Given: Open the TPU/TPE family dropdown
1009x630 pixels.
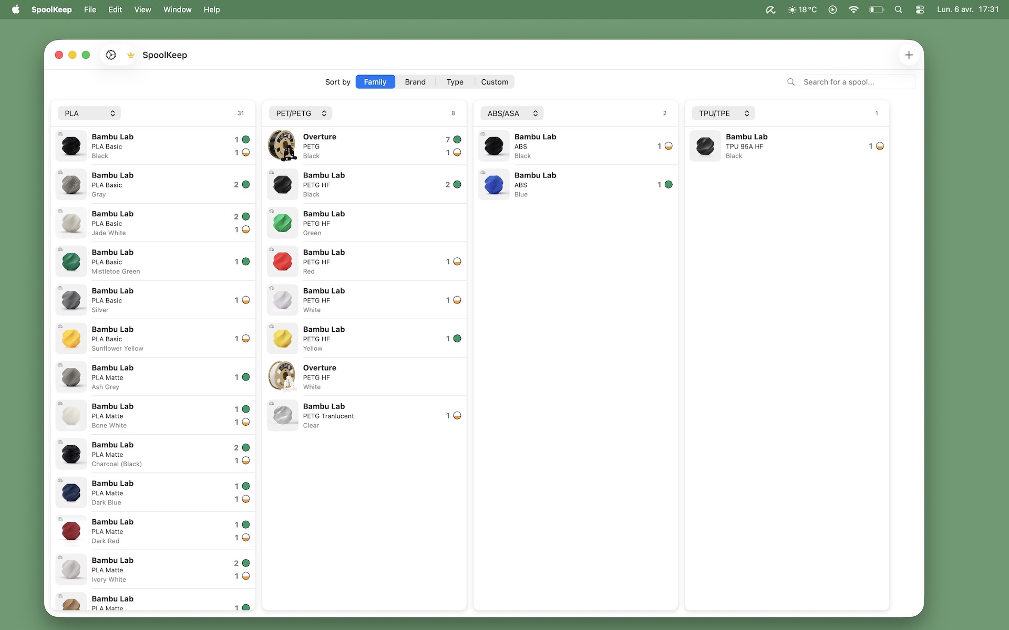Looking at the screenshot, I should 723,113.
